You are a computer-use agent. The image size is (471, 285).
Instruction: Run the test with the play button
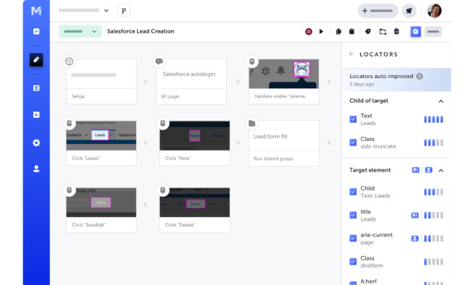coord(322,32)
